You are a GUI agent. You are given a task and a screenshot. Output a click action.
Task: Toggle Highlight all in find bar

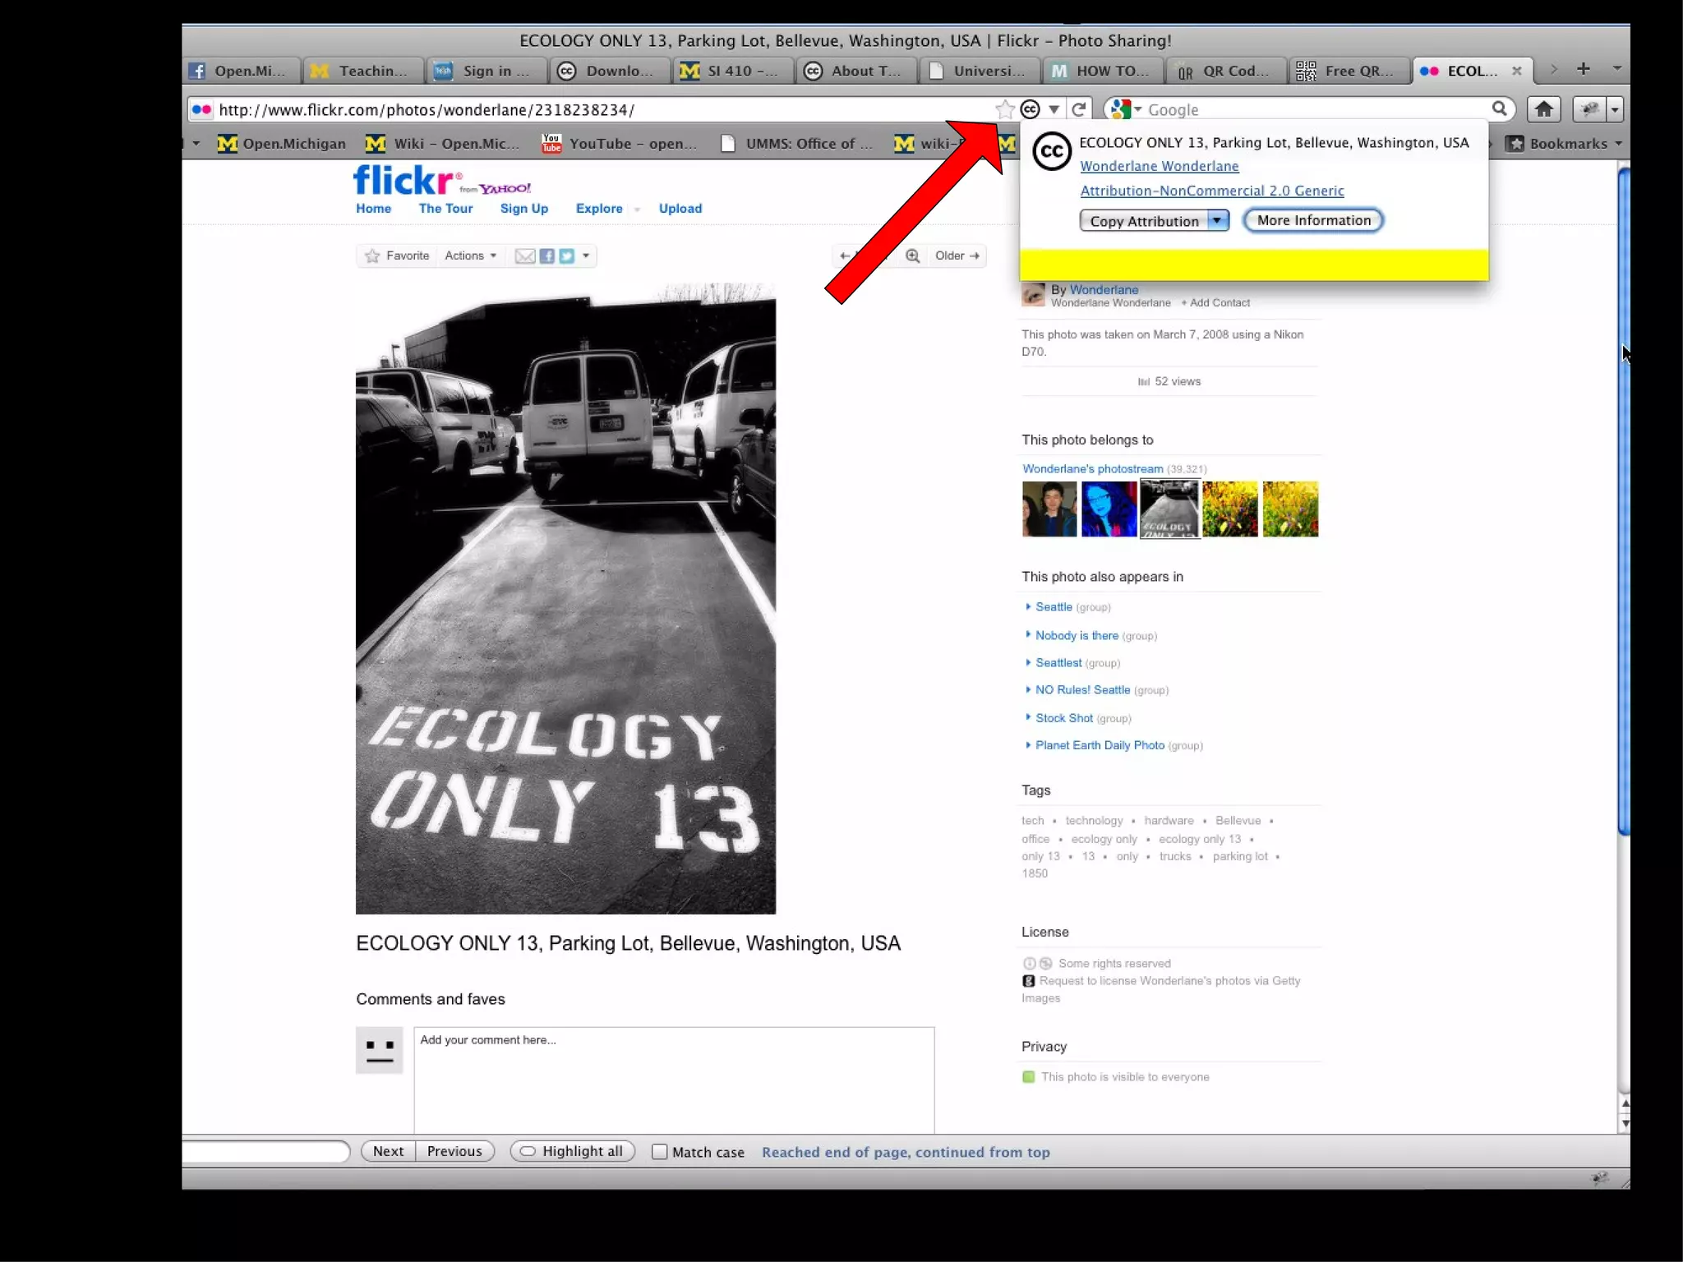(x=573, y=1151)
